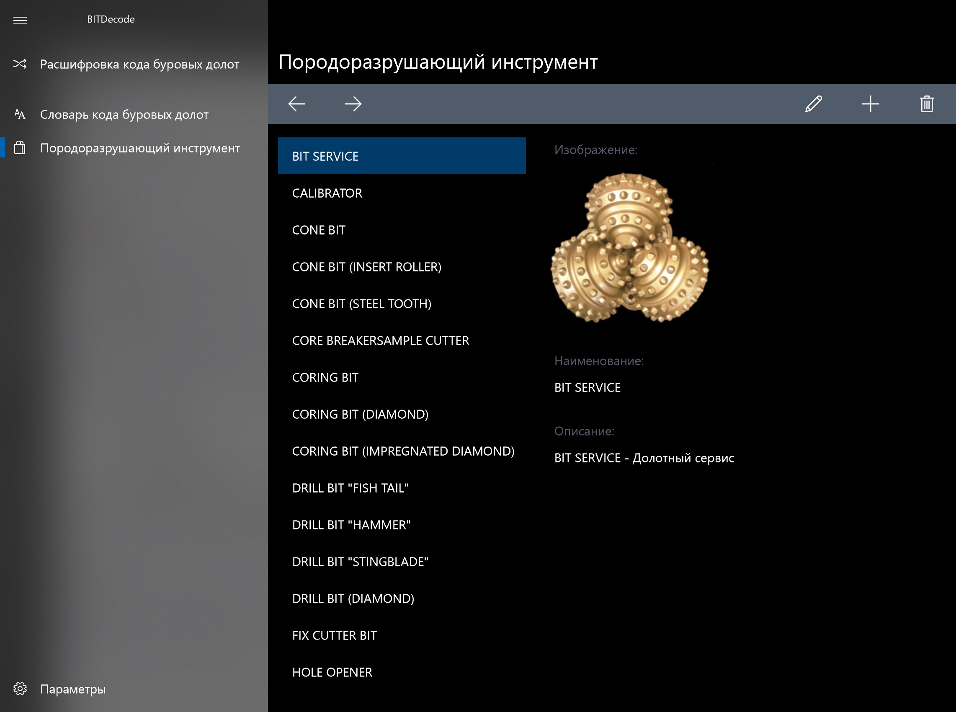The width and height of the screenshot is (956, 712).
Task: Open Словарь кода буровых долот page
Action: [124, 115]
